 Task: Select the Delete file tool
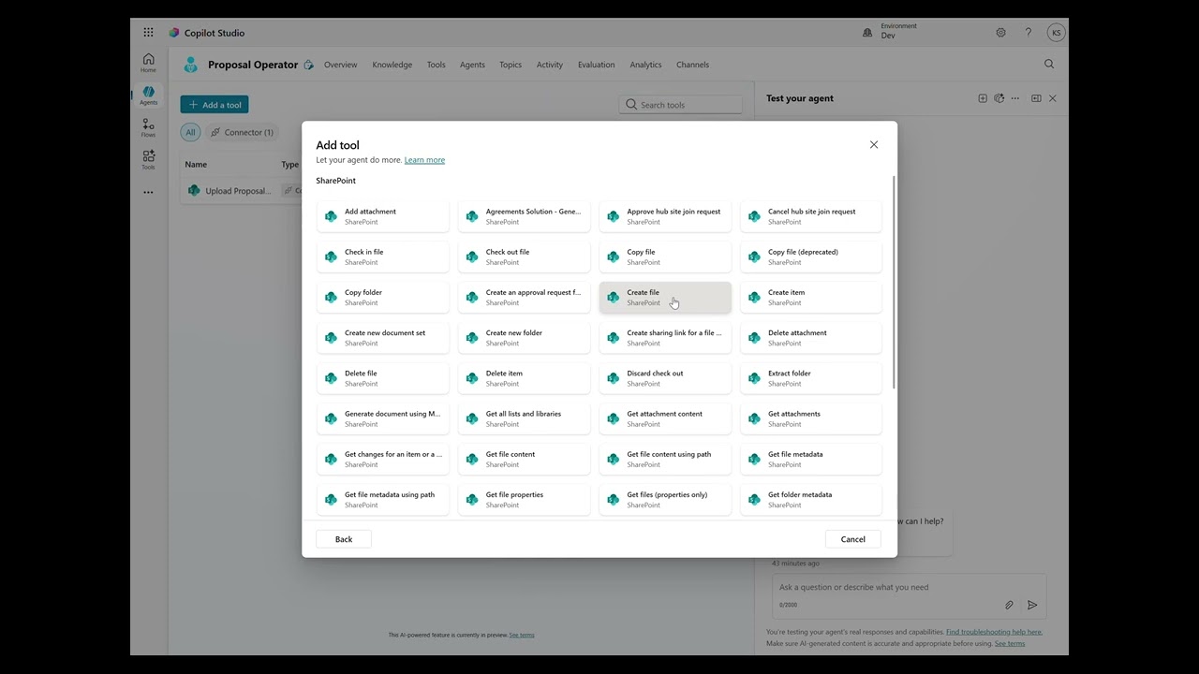383,377
